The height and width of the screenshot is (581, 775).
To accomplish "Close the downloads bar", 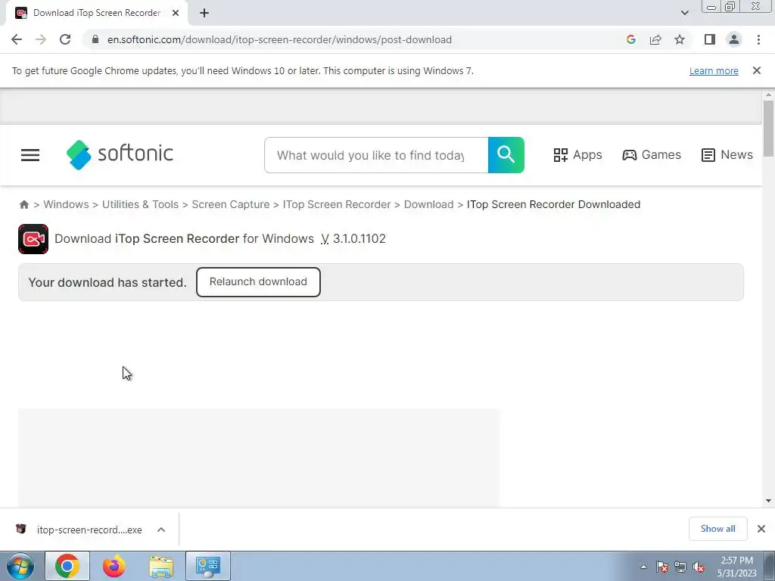I will click(x=761, y=529).
